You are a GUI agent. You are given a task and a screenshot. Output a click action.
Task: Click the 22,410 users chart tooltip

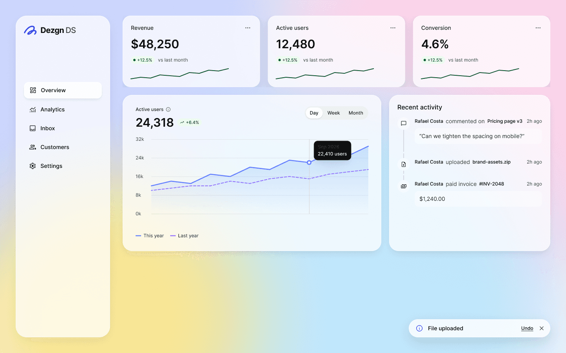pos(332,150)
